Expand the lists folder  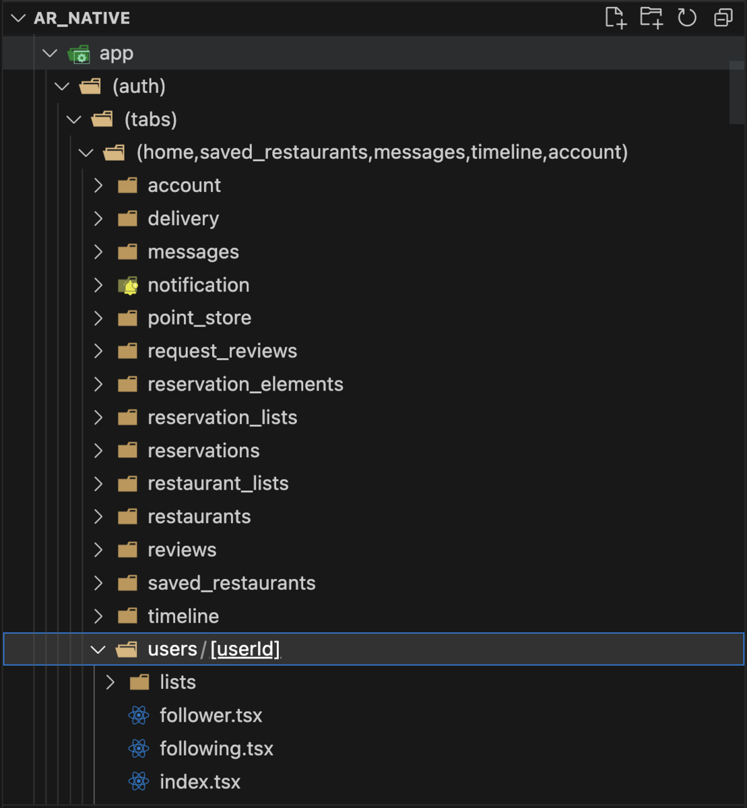[x=110, y=682]
